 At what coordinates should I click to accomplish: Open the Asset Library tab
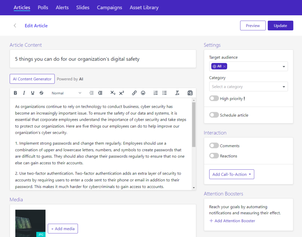144,8
